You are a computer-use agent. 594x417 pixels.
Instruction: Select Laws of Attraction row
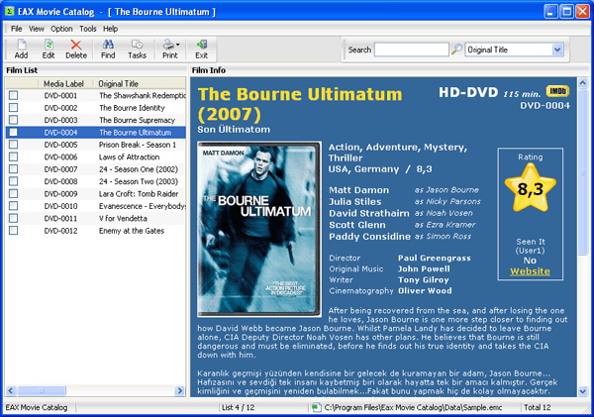(x=95, y=156)
